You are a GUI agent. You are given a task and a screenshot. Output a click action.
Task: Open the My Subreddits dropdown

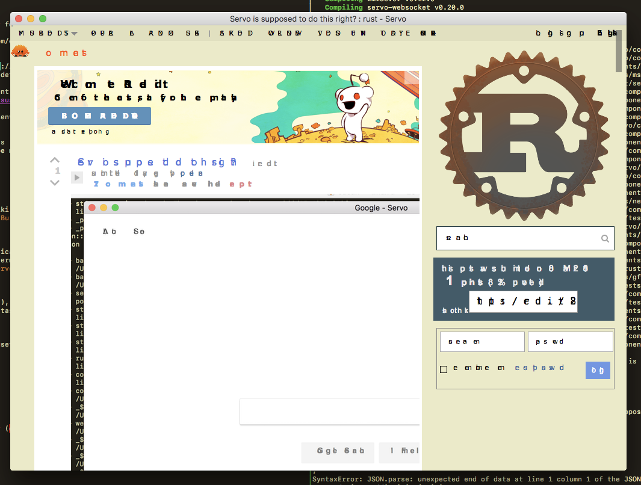coord(48,33)
